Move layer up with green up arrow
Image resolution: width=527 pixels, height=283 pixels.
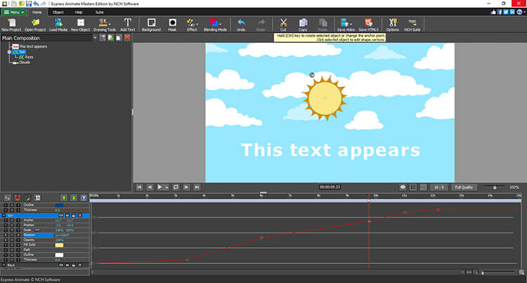point(64,198)
